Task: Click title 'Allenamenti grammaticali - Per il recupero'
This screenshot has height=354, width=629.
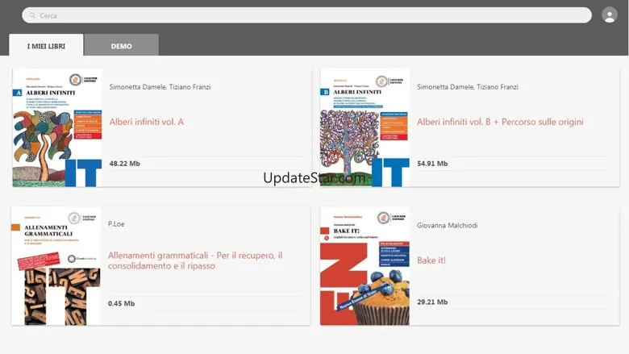Action: (195, 260)
